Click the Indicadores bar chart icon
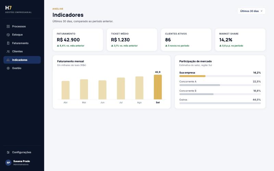Viewport: 274px width, 171px height. [x=8, y=60]
